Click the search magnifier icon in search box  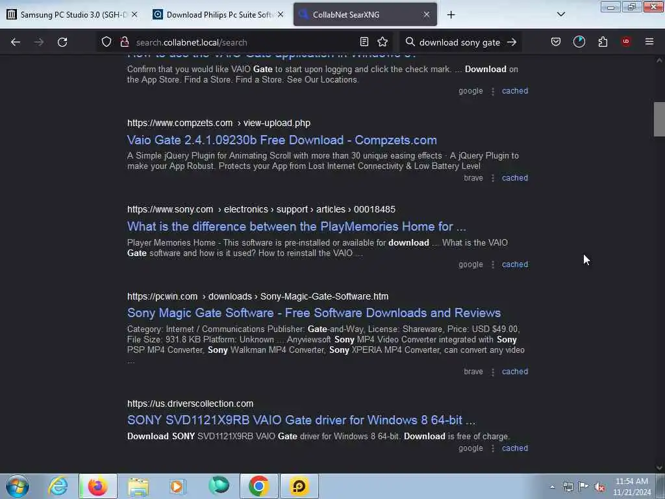point(410,42)
